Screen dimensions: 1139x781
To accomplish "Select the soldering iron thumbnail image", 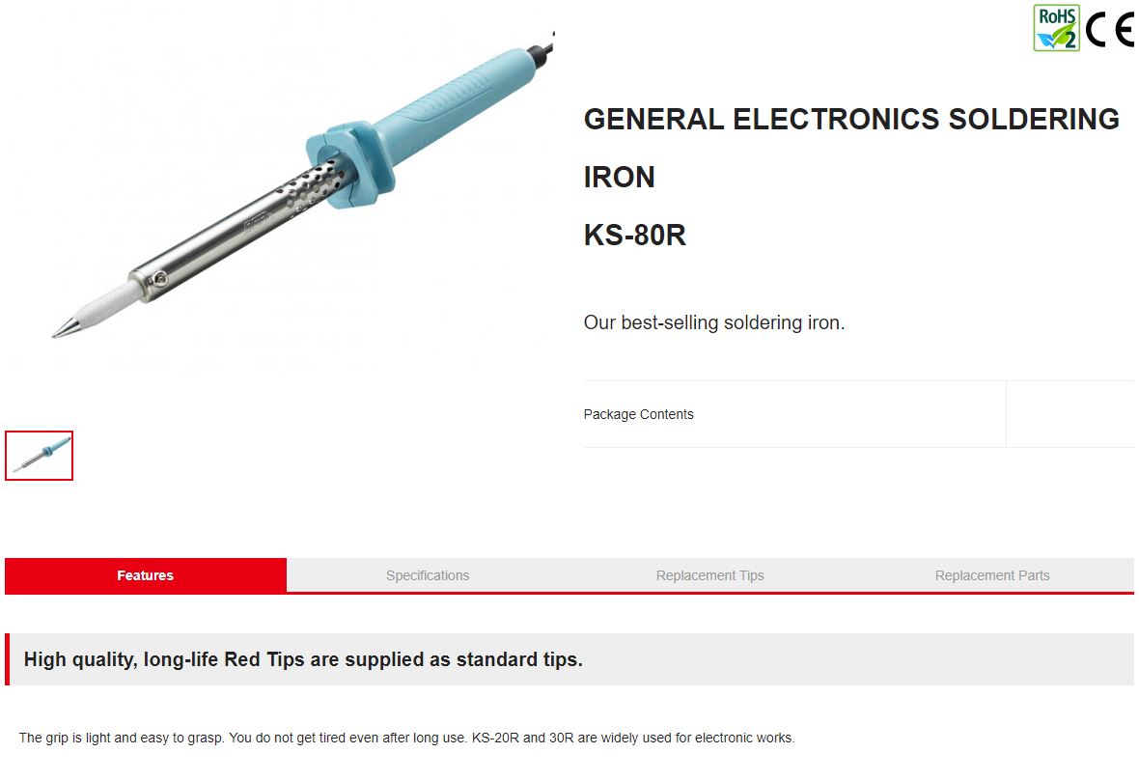I will (x=40, y=456).
